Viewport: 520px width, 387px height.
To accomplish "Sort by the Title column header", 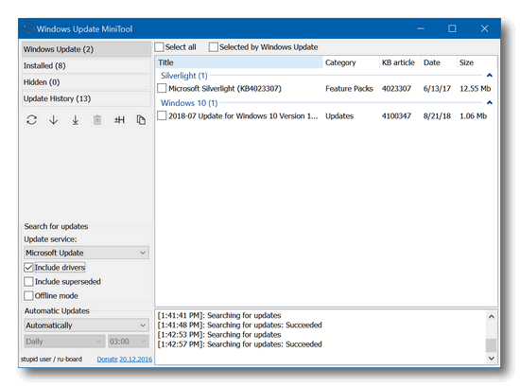I will (x=239, y=62).
